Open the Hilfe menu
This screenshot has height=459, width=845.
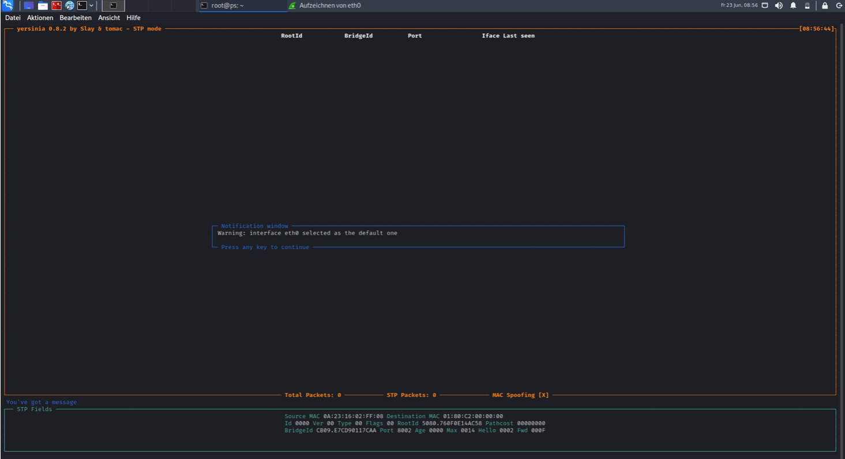tap(133, 18)
